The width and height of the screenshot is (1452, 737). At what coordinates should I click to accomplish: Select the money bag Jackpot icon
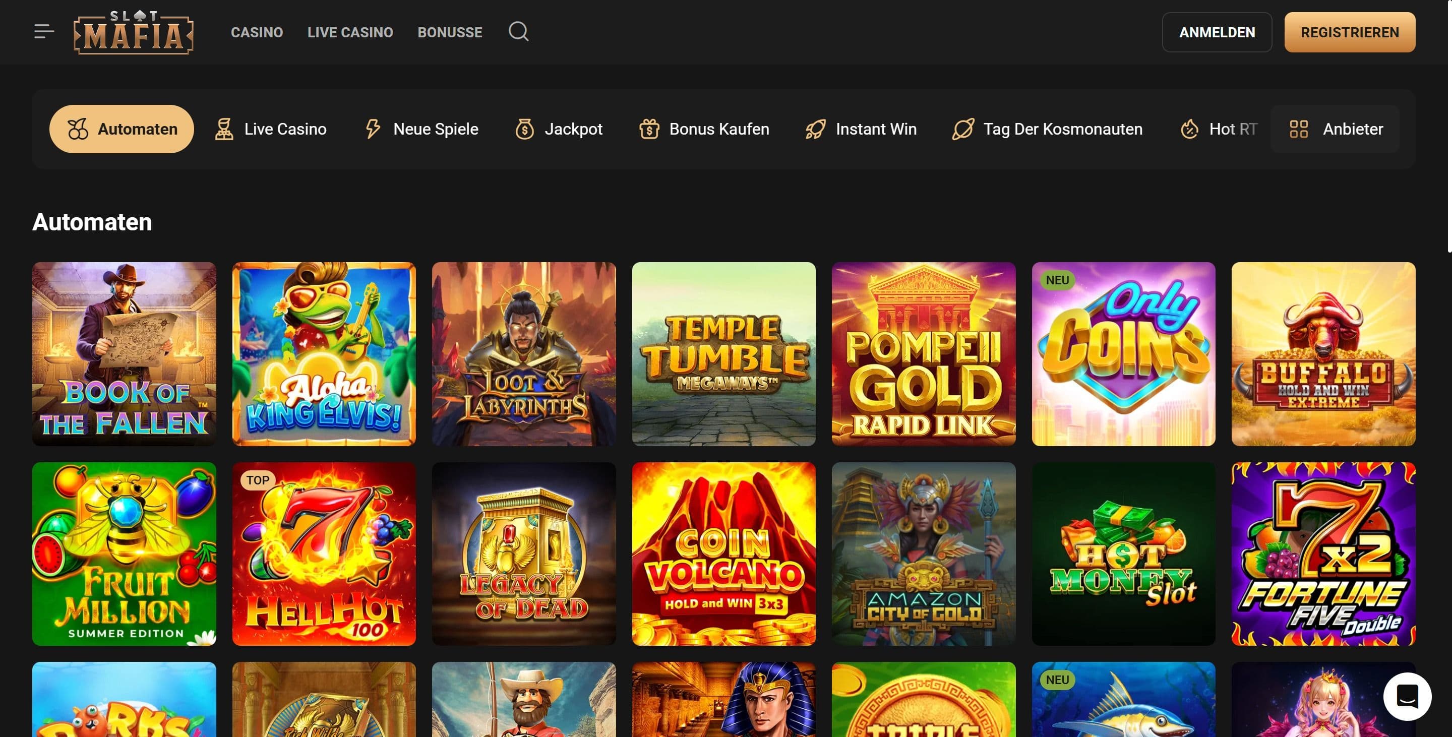click(x=526, y=129)
